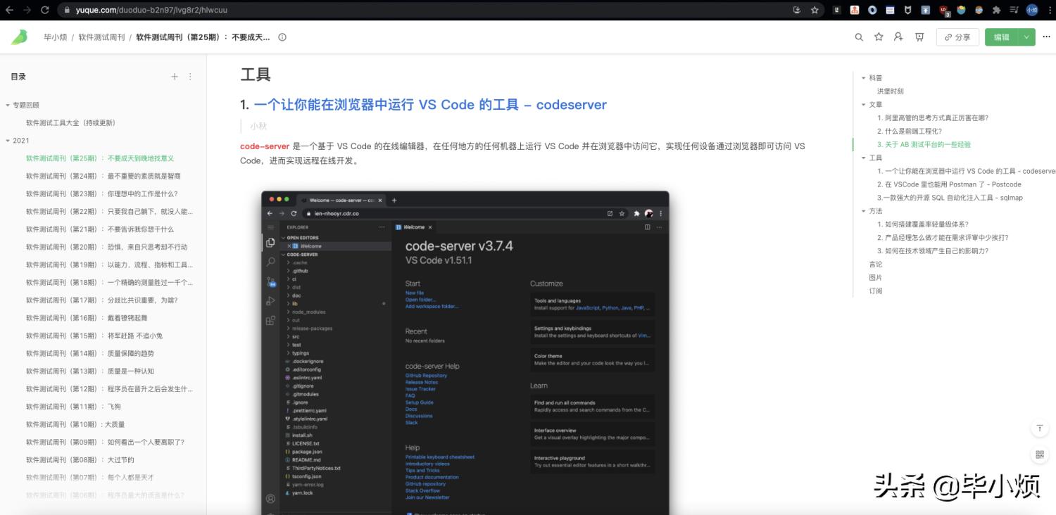This screenshot has width=1056, height=515.
Task: Jump to 洪堡时刻 in the outline
Action: (x=891, y=91)
